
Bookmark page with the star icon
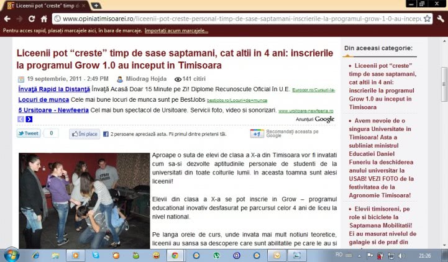point(427,19)
